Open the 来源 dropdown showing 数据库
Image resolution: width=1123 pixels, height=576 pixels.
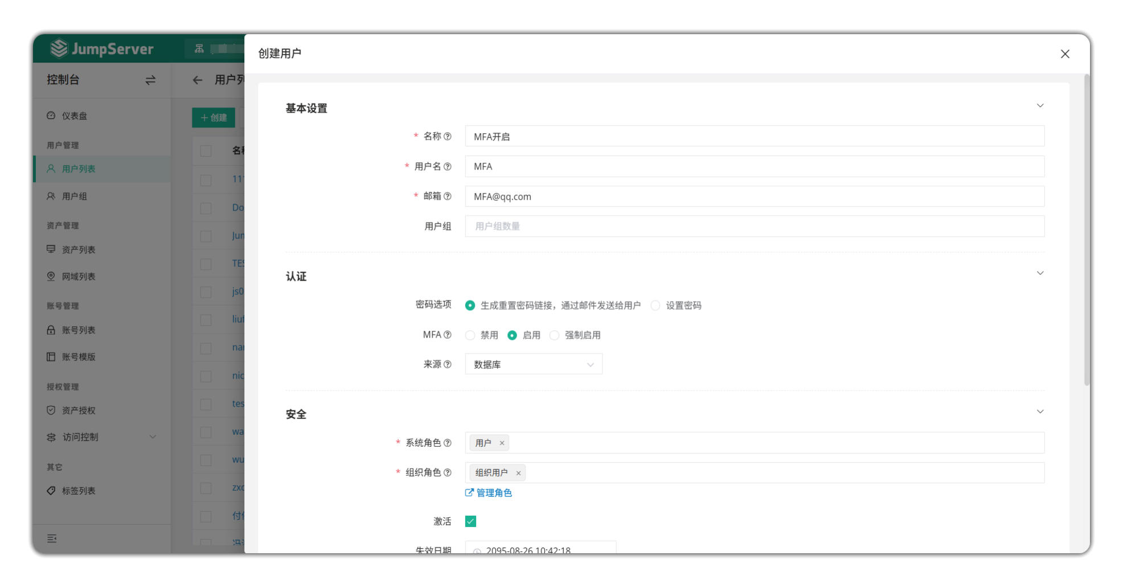[x=534, y=364]
